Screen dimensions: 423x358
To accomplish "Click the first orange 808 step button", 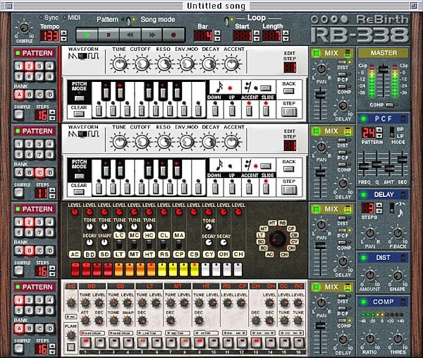I will point(119,269).
